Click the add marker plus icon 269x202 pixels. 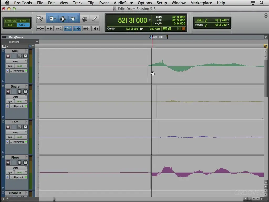37,42
